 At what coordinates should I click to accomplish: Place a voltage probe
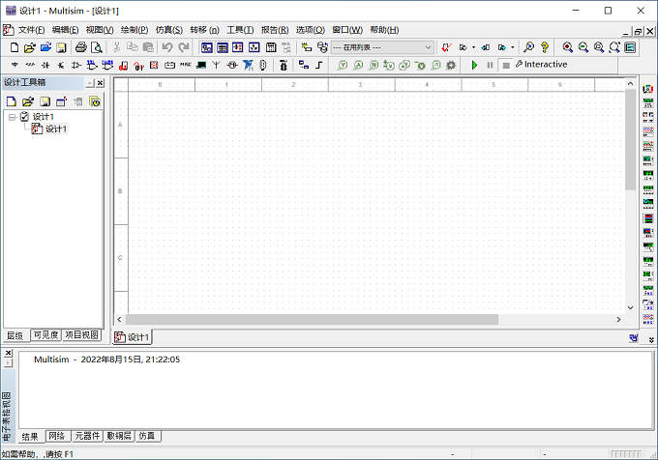click(343, 65)
